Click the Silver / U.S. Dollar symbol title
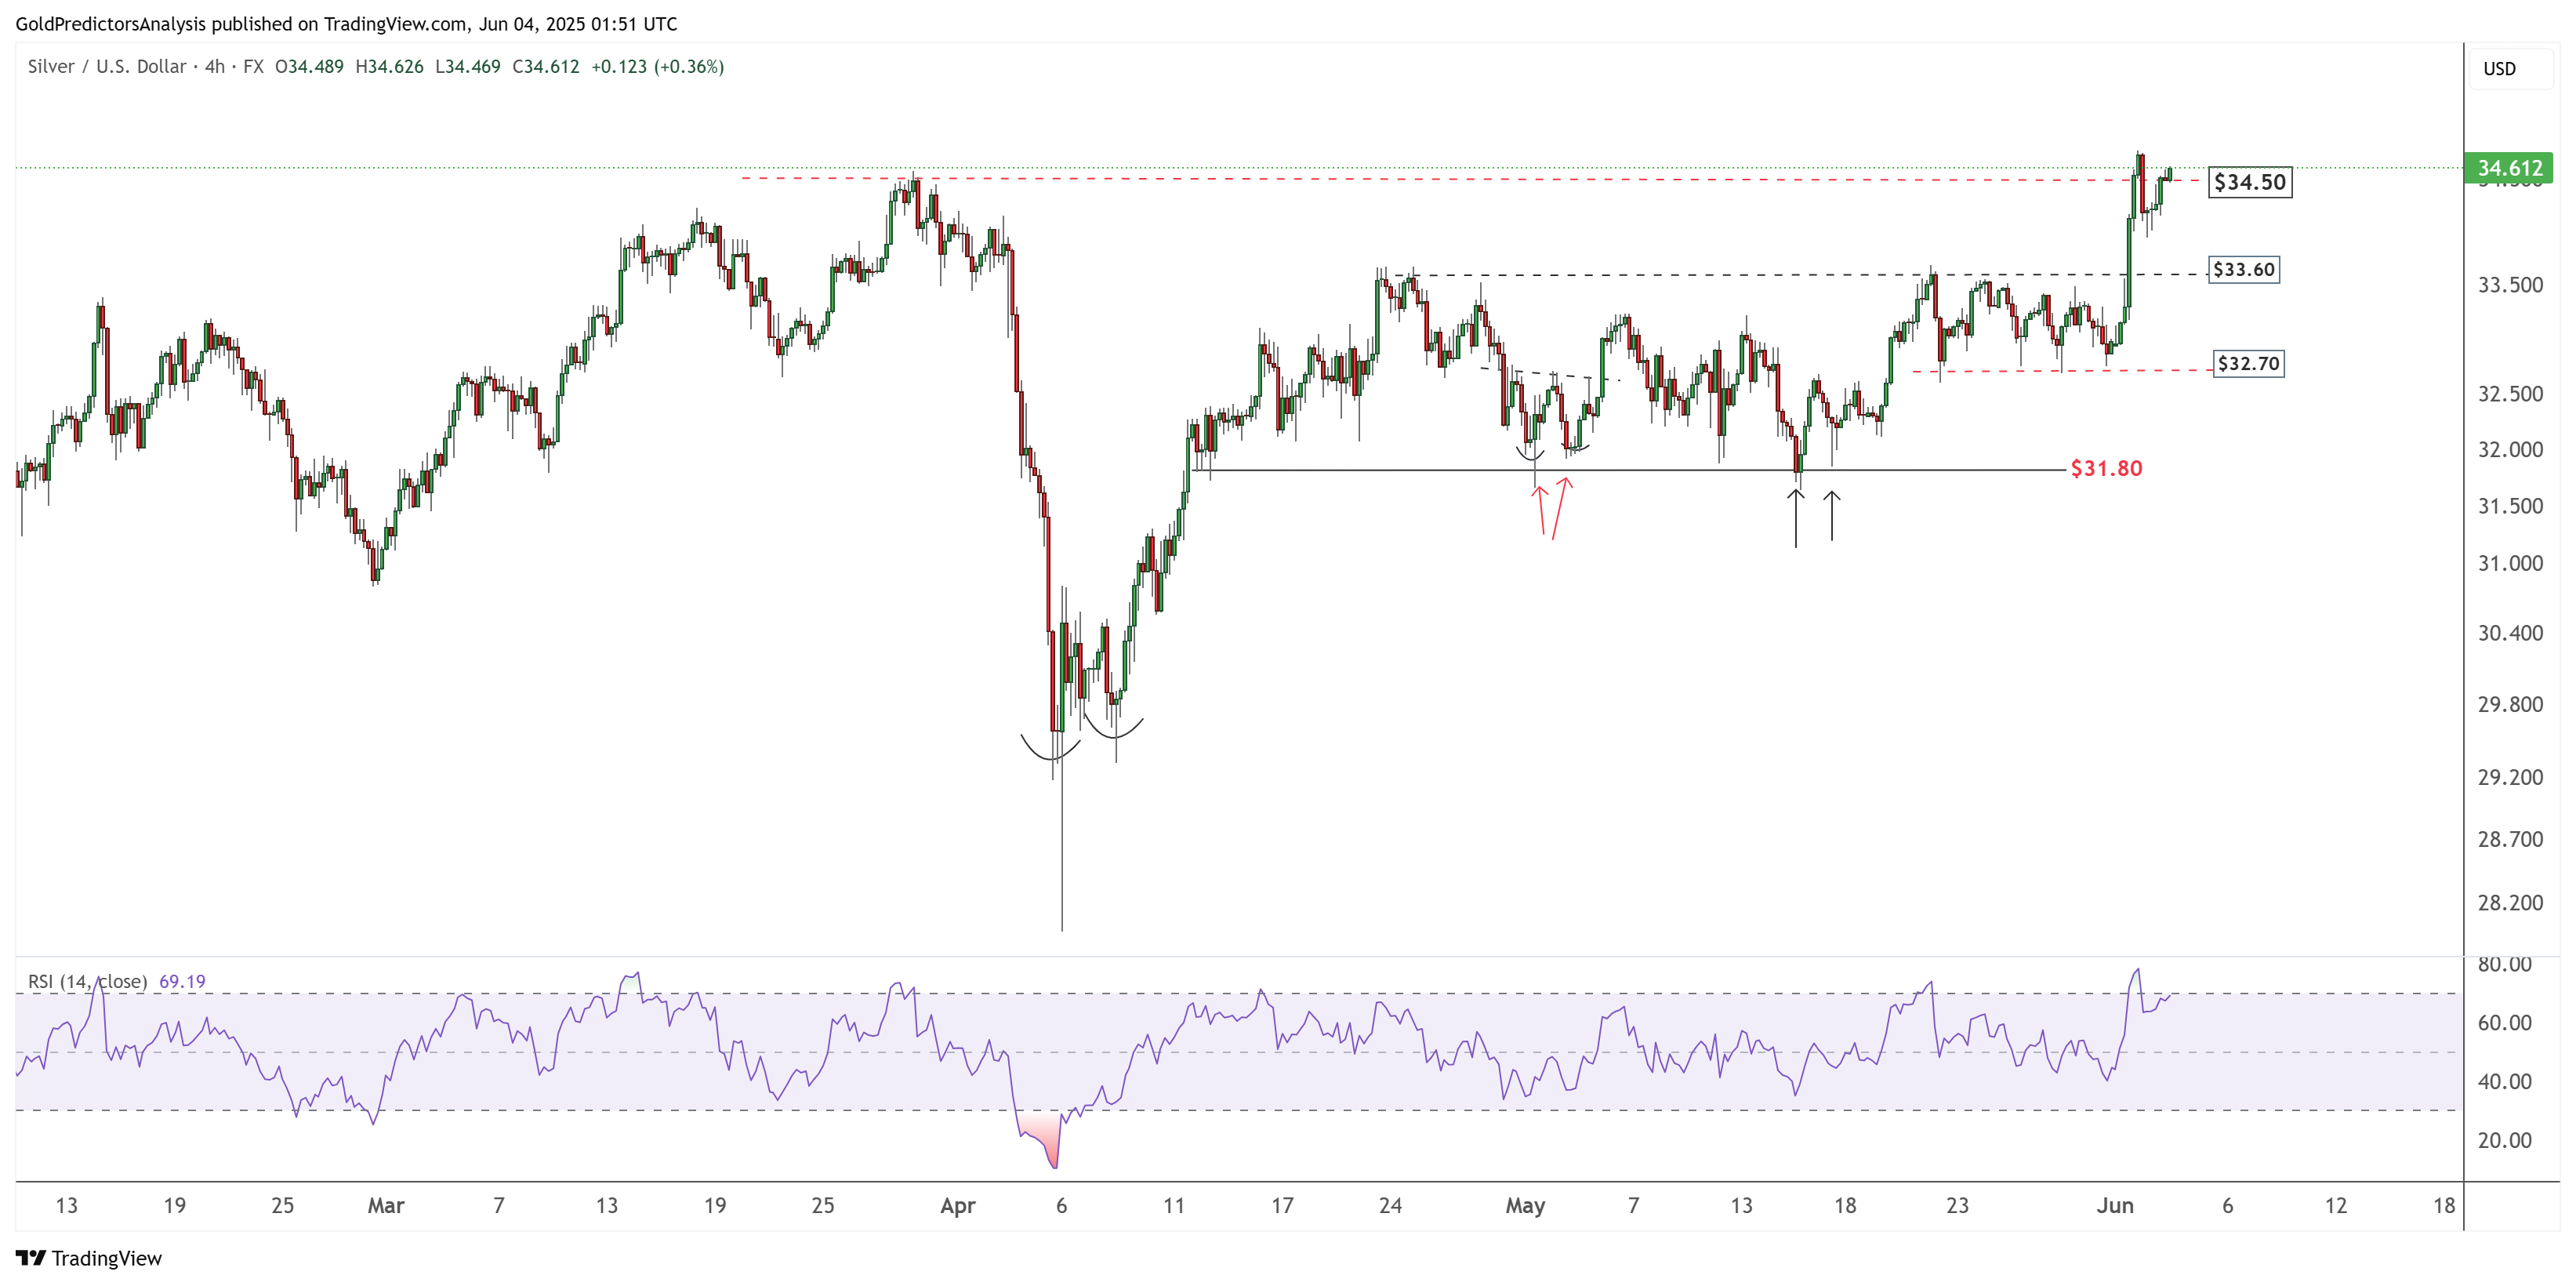 pos(107,67)
